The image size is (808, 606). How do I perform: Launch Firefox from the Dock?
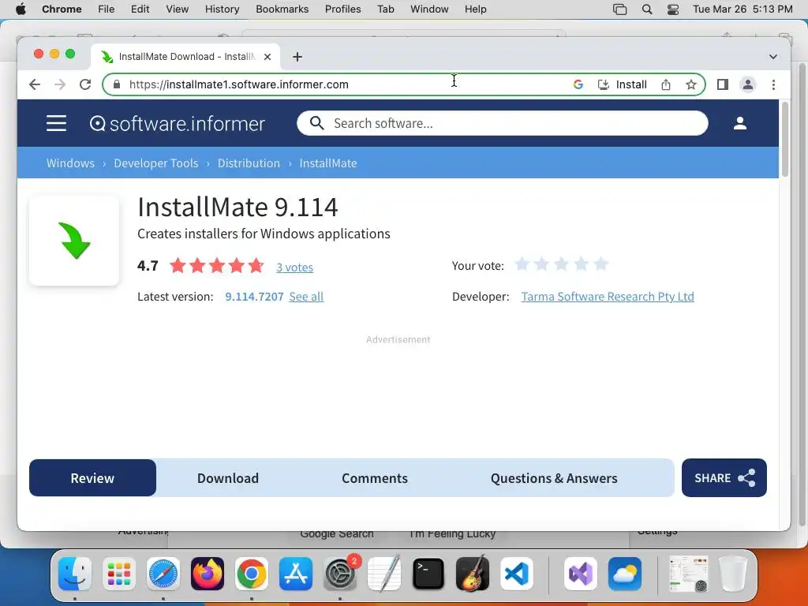click(x=208, y=574)
